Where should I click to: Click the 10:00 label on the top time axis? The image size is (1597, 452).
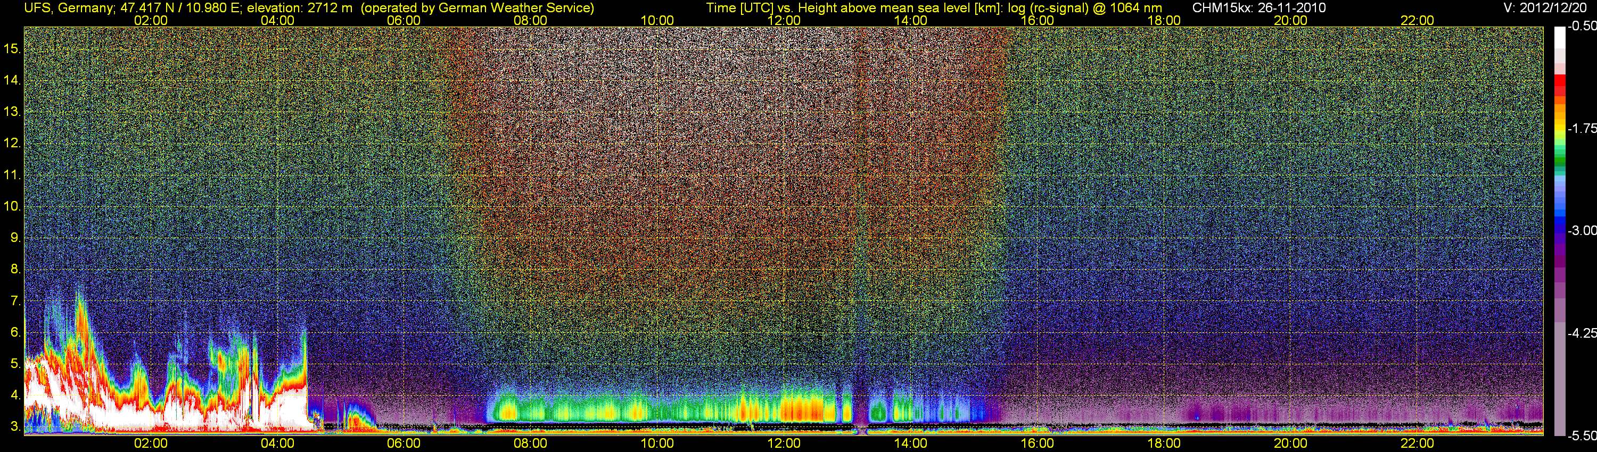pos(657,20)
